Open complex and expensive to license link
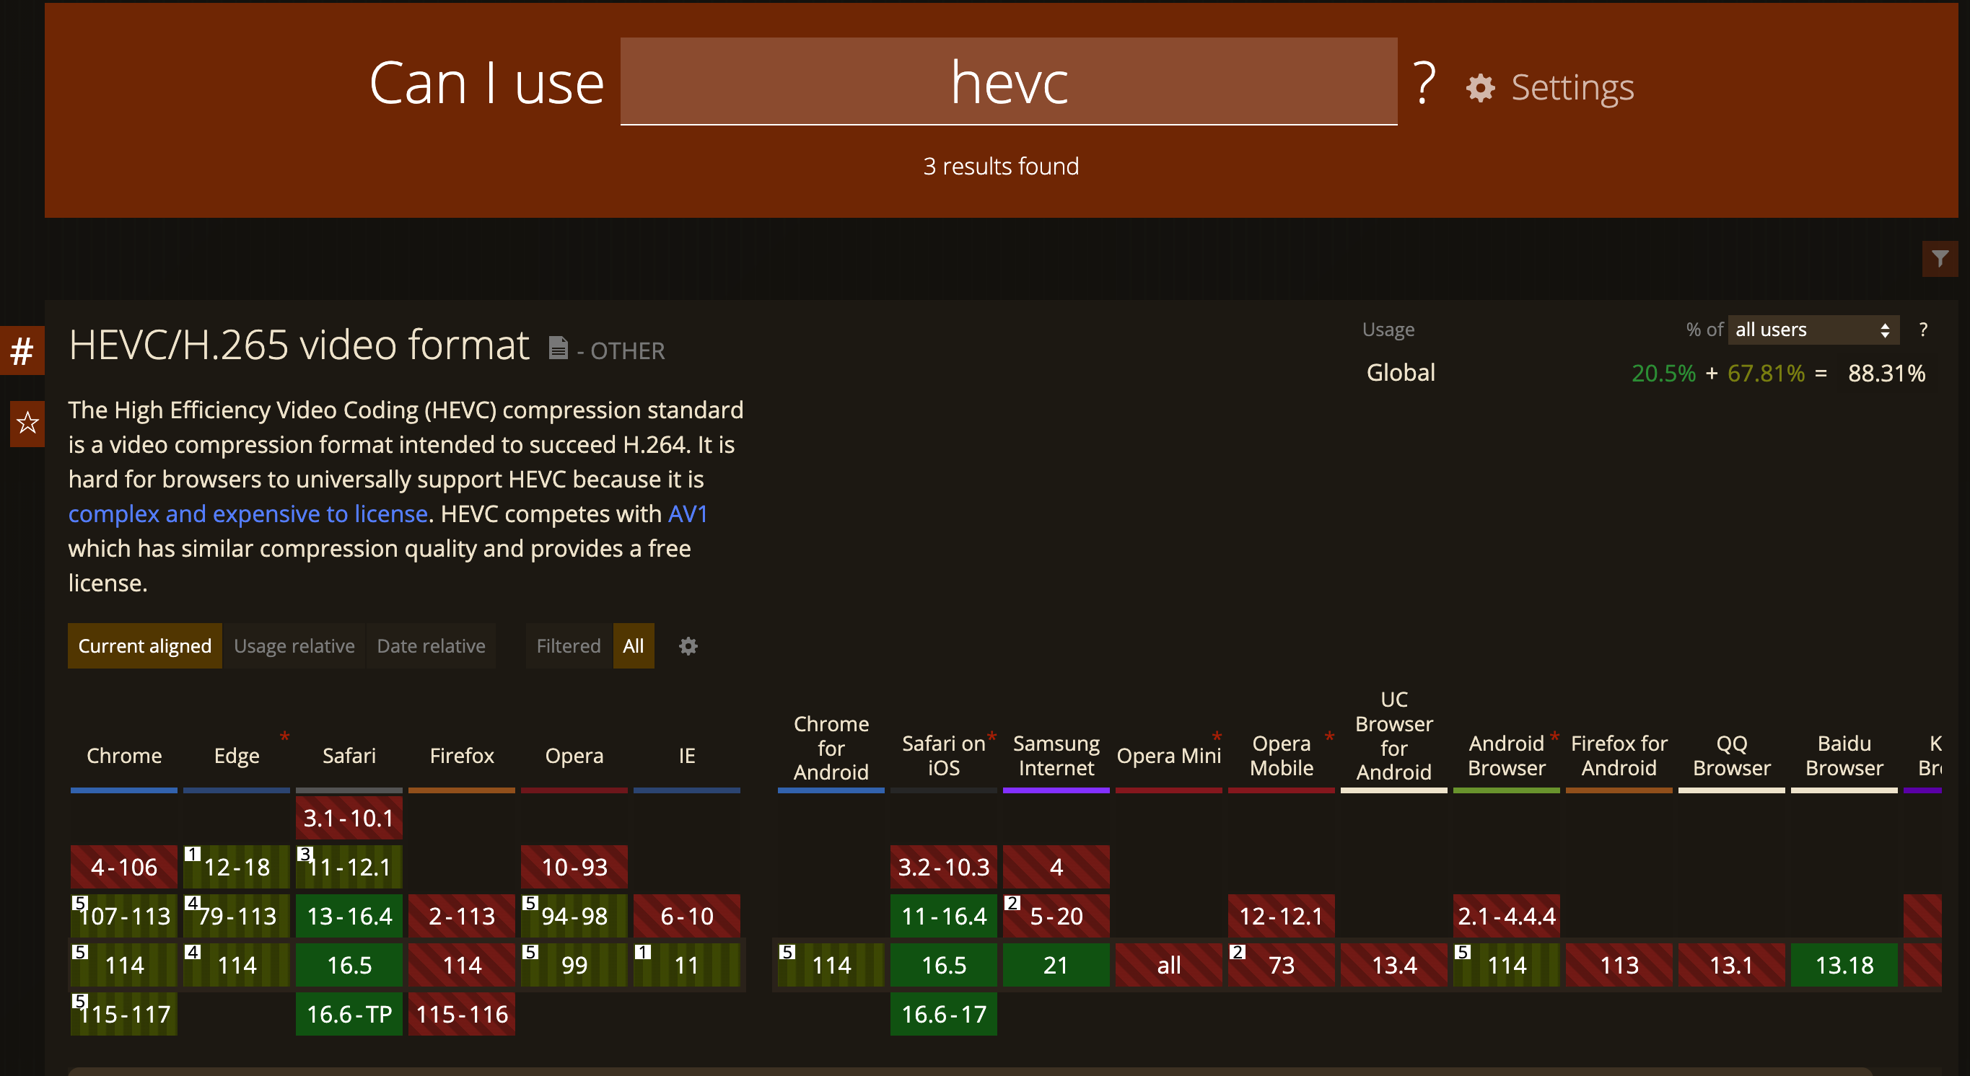Image resolution: width=1970 pixels, height=1076 pixels. pos(248,513)
